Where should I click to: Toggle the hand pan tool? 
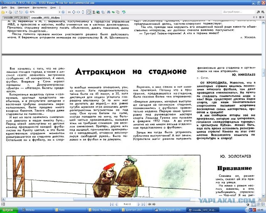pyautogui.click(x=89, y=12)
